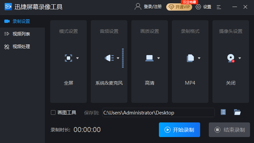Viewport: 254px width, 143px height.
Task: Switch to the 视频列表 tab
Action: [x=21, y=34]
